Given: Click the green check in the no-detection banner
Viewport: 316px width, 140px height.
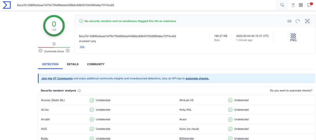Looking at the screenshot, I should pyautogui.click(x=81, y=21).
